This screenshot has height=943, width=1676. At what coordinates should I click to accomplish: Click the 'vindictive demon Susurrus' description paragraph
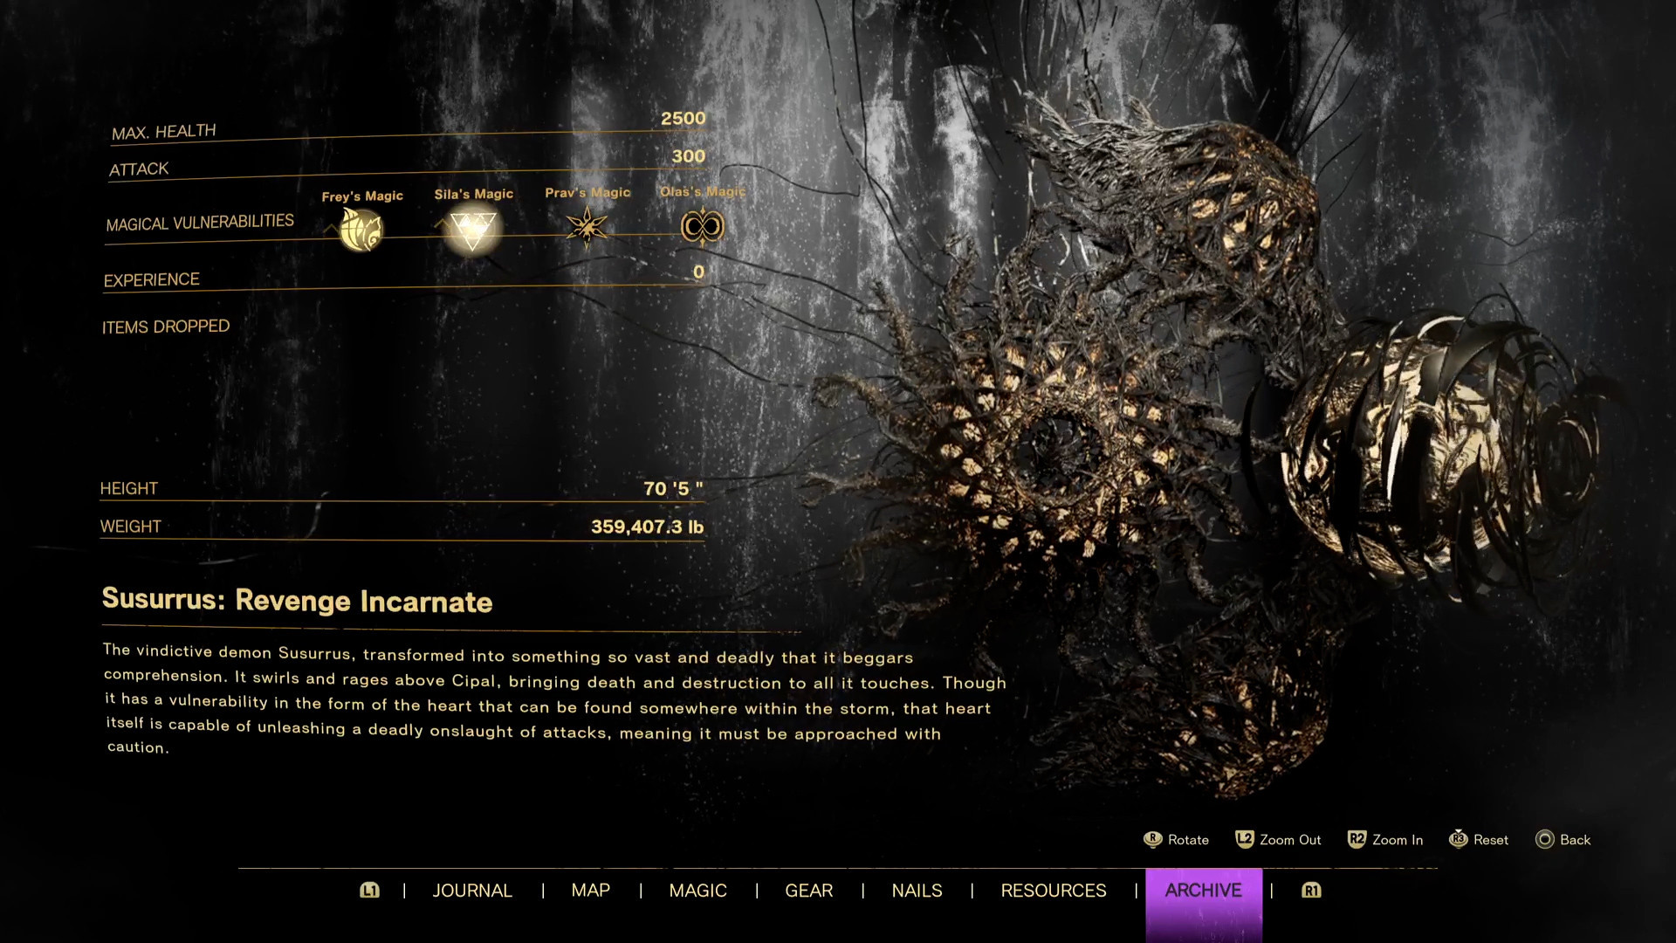554,698
